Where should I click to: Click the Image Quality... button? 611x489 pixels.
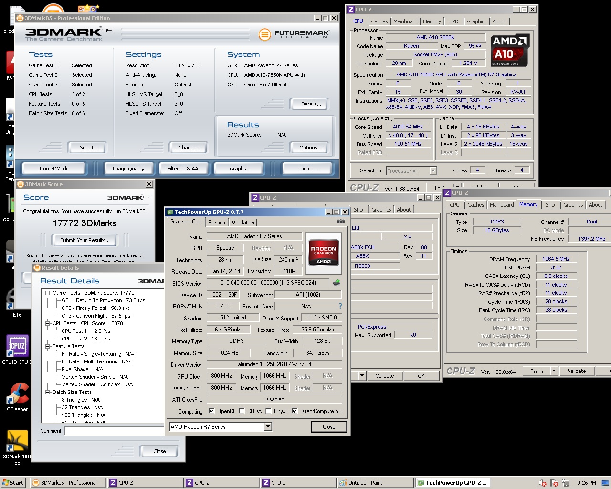[130, 169]
